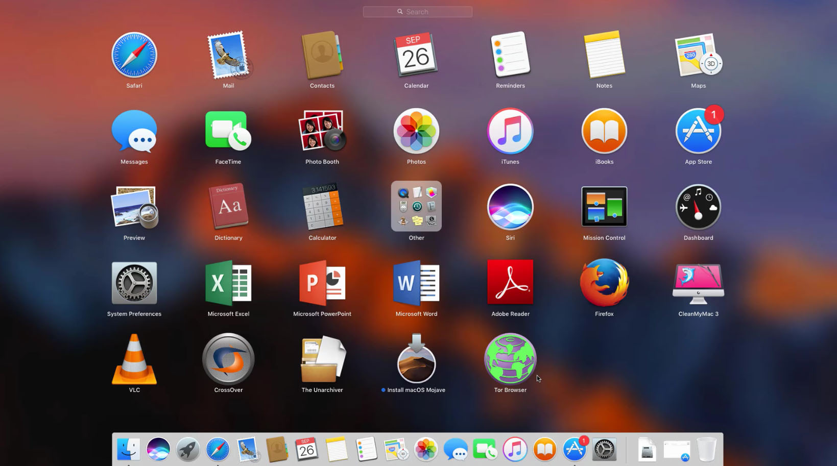This screenshot has width=837, height=466.
Task: Open Mail from the Dock
Action: click(x=248, y=450)
